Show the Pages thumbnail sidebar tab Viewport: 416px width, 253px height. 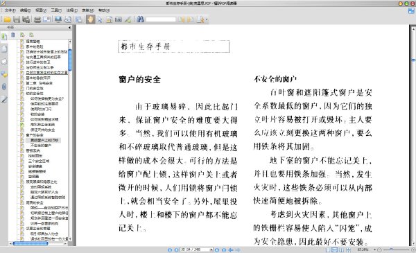point(4,49)
